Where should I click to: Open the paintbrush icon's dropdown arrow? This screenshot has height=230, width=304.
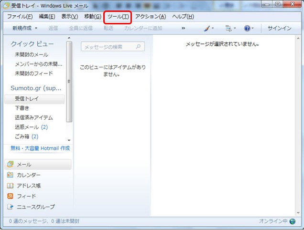click(213, 28)
